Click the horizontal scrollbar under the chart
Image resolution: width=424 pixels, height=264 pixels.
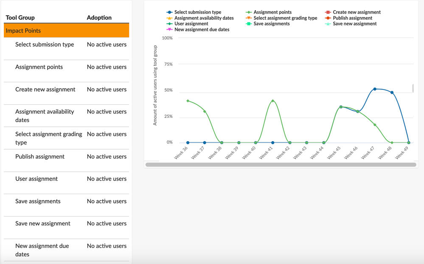point(281,164)
